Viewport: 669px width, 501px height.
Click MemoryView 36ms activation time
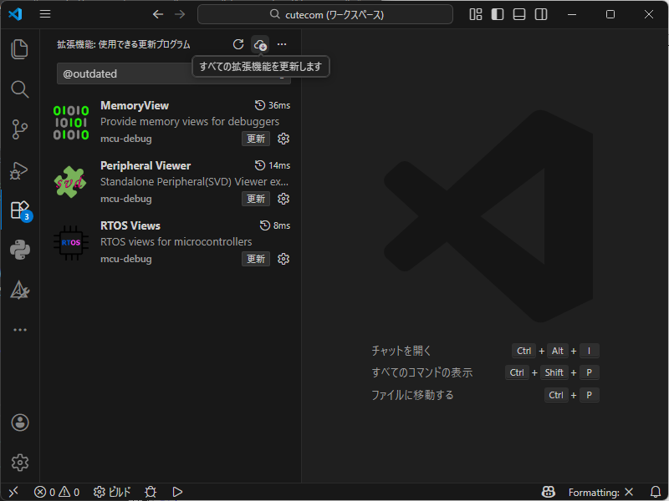(x=273, y=105)
